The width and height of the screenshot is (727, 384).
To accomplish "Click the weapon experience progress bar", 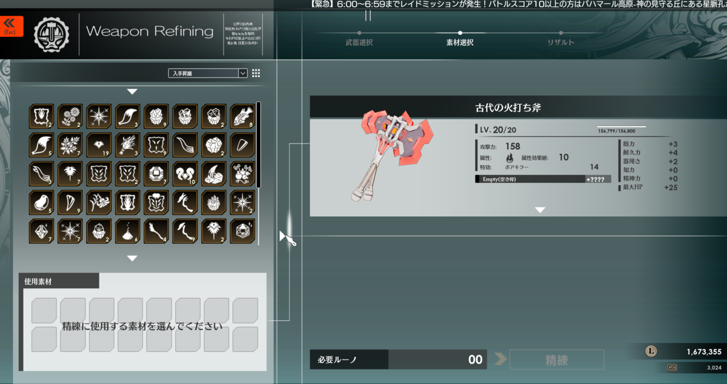I will point(622,127).
